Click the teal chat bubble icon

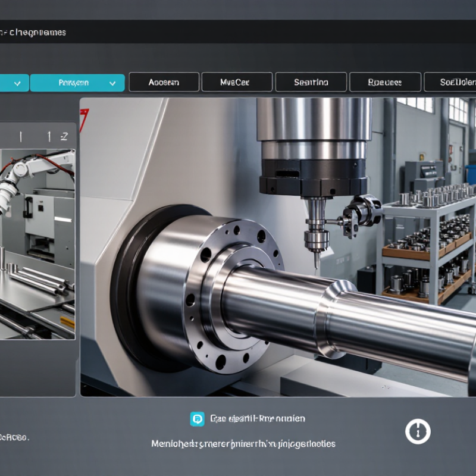click(198, 419)
